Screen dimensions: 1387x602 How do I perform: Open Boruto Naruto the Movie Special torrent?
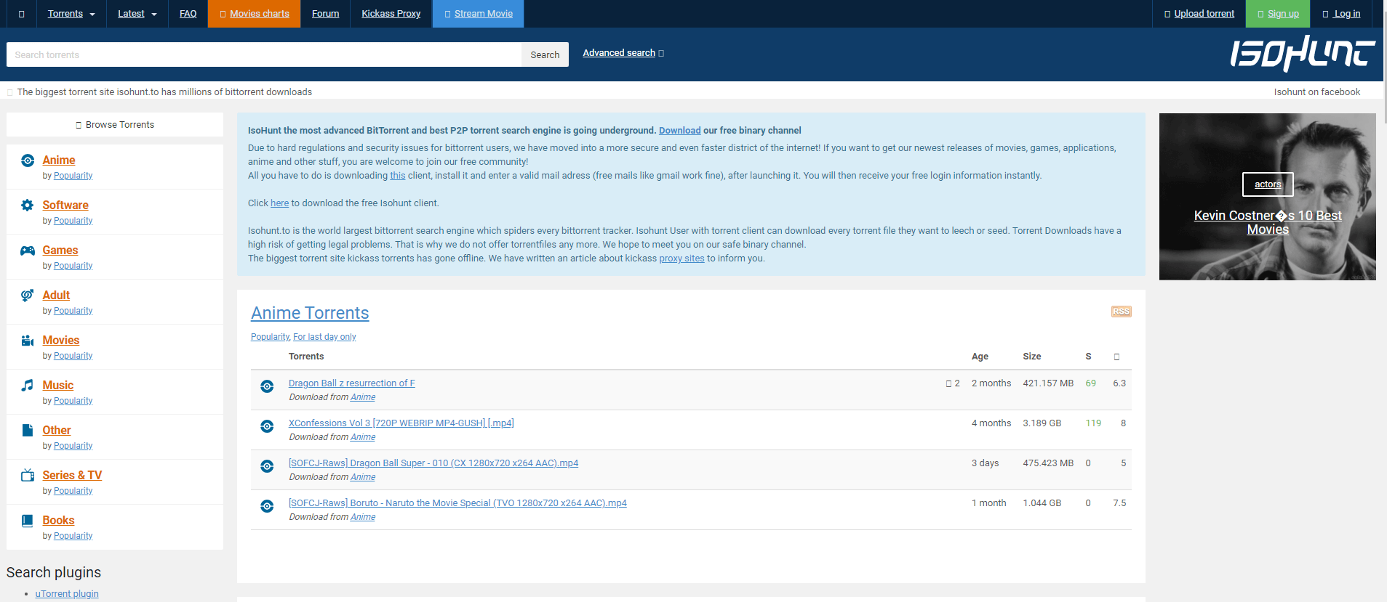(x=457, y=503)
